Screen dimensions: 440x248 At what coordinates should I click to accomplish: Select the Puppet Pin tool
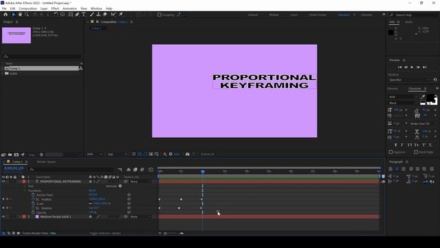[x=121, y=14]
